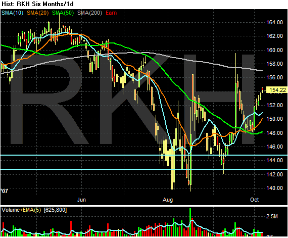Click the 148.00 price axis label
This screenshot has height=238, width=288.
[x=275, y=132]
